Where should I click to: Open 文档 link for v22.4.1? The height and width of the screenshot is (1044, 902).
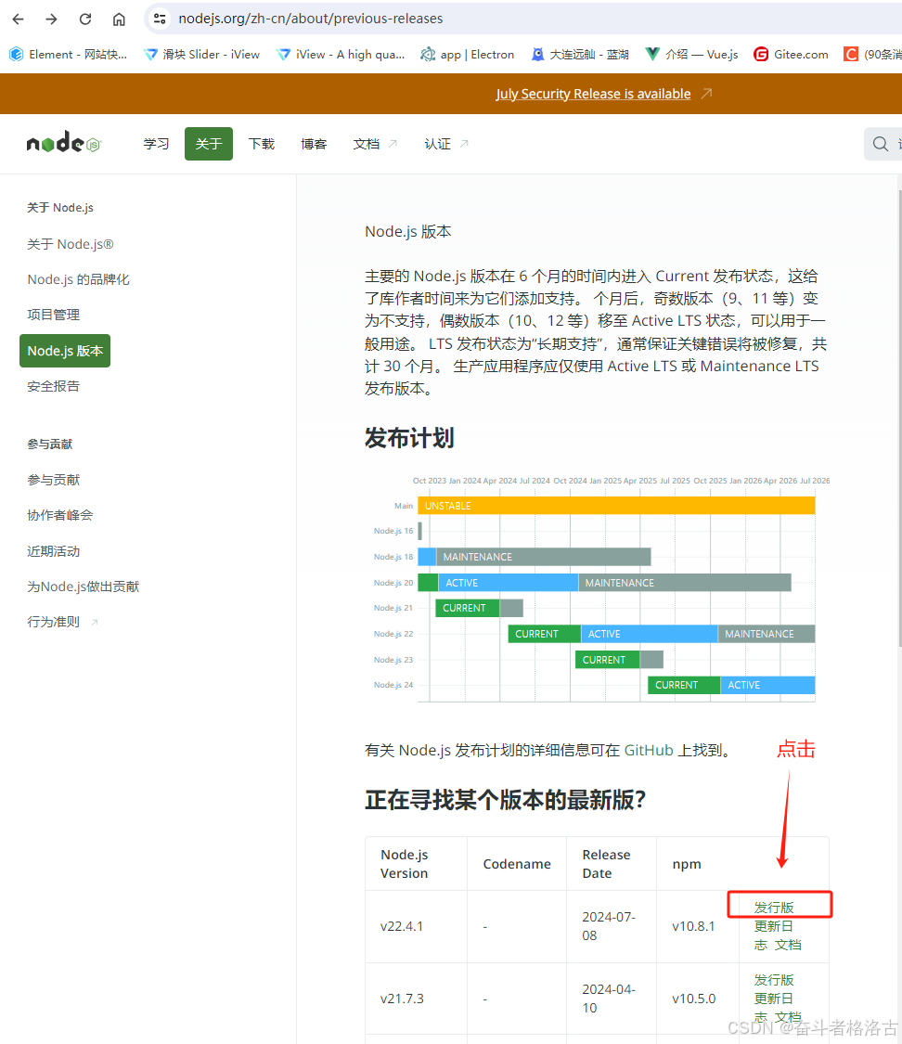click(x=788, y=945)
